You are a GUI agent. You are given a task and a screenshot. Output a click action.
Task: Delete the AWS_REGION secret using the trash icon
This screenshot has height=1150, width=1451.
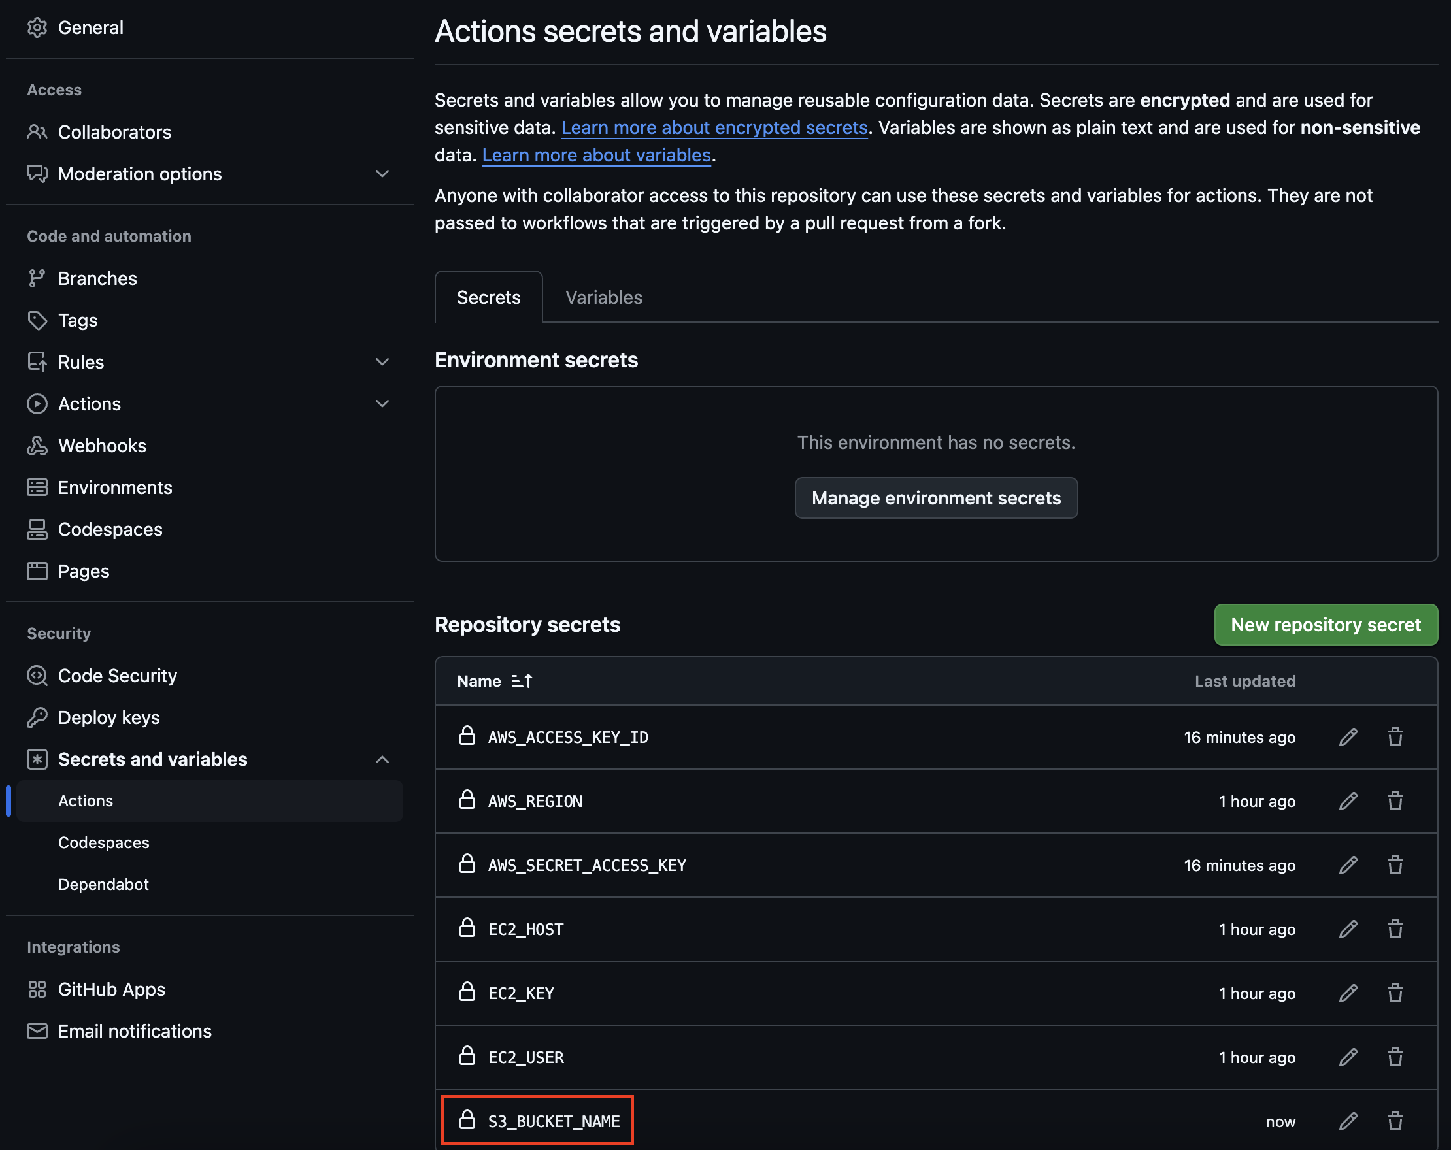tap(1395, 801)
